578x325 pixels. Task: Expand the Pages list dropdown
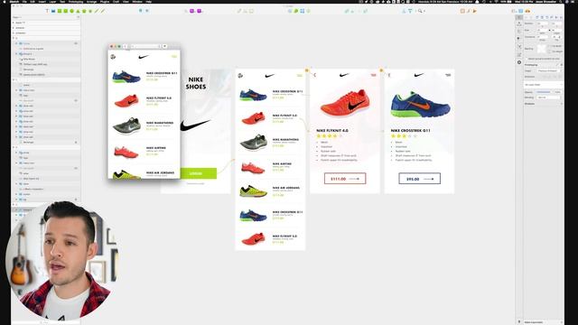coord(78,17)
